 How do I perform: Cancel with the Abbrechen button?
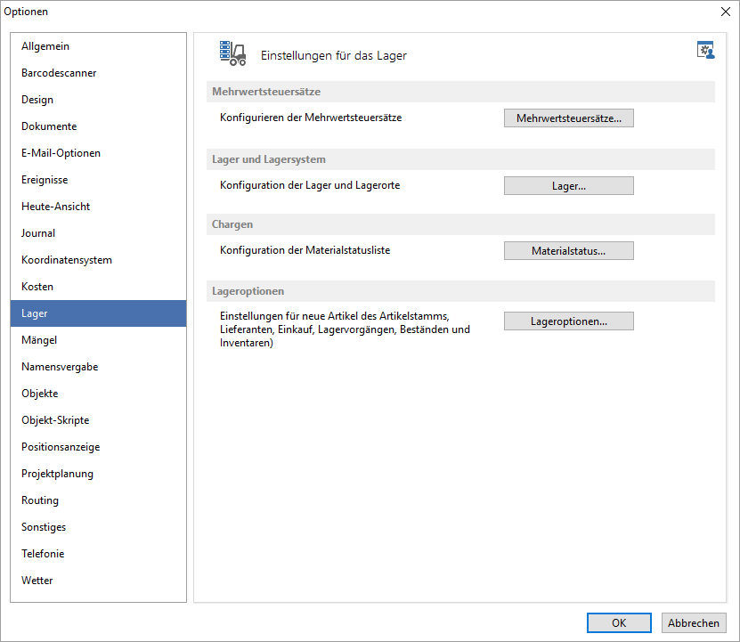coord(694,623)
